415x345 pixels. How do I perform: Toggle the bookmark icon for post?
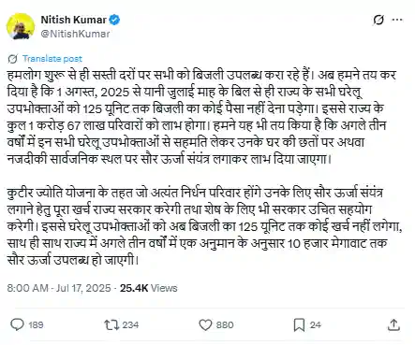[x=299, y=325]
